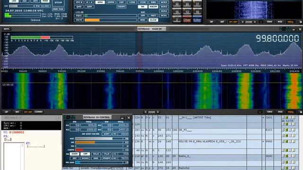Image resolution: width=303 pixels, height=170 pixels.
Task: Select 192K filter bandwidth
Action: pyautogui.click(x=143, y=2)
